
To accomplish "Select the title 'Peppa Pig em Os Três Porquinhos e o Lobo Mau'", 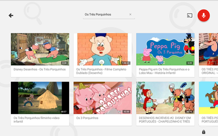I will coord(164,71).
